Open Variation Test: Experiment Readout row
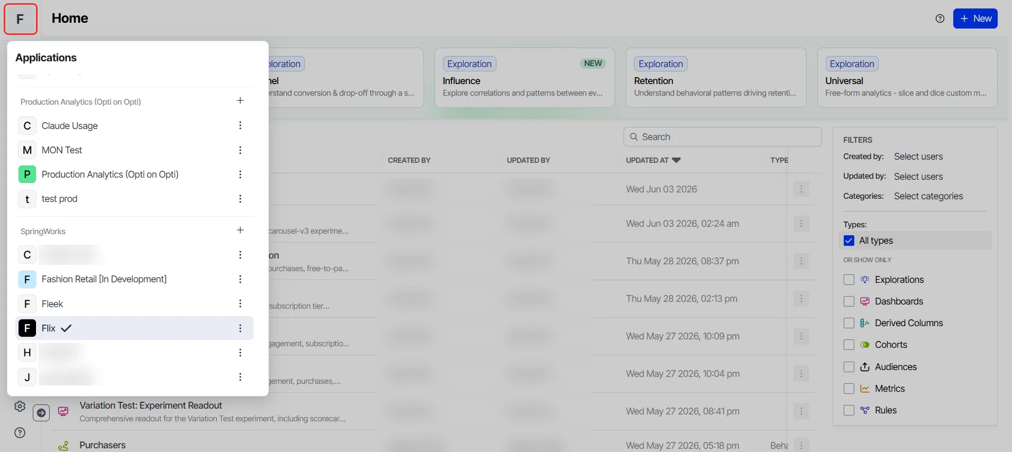 [x=151, y=405]
